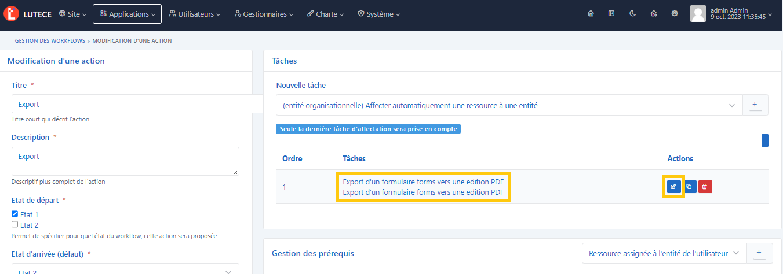Click the order value 1 cell
The height and width of the screenshot is (274, 783).
(284, 187)
